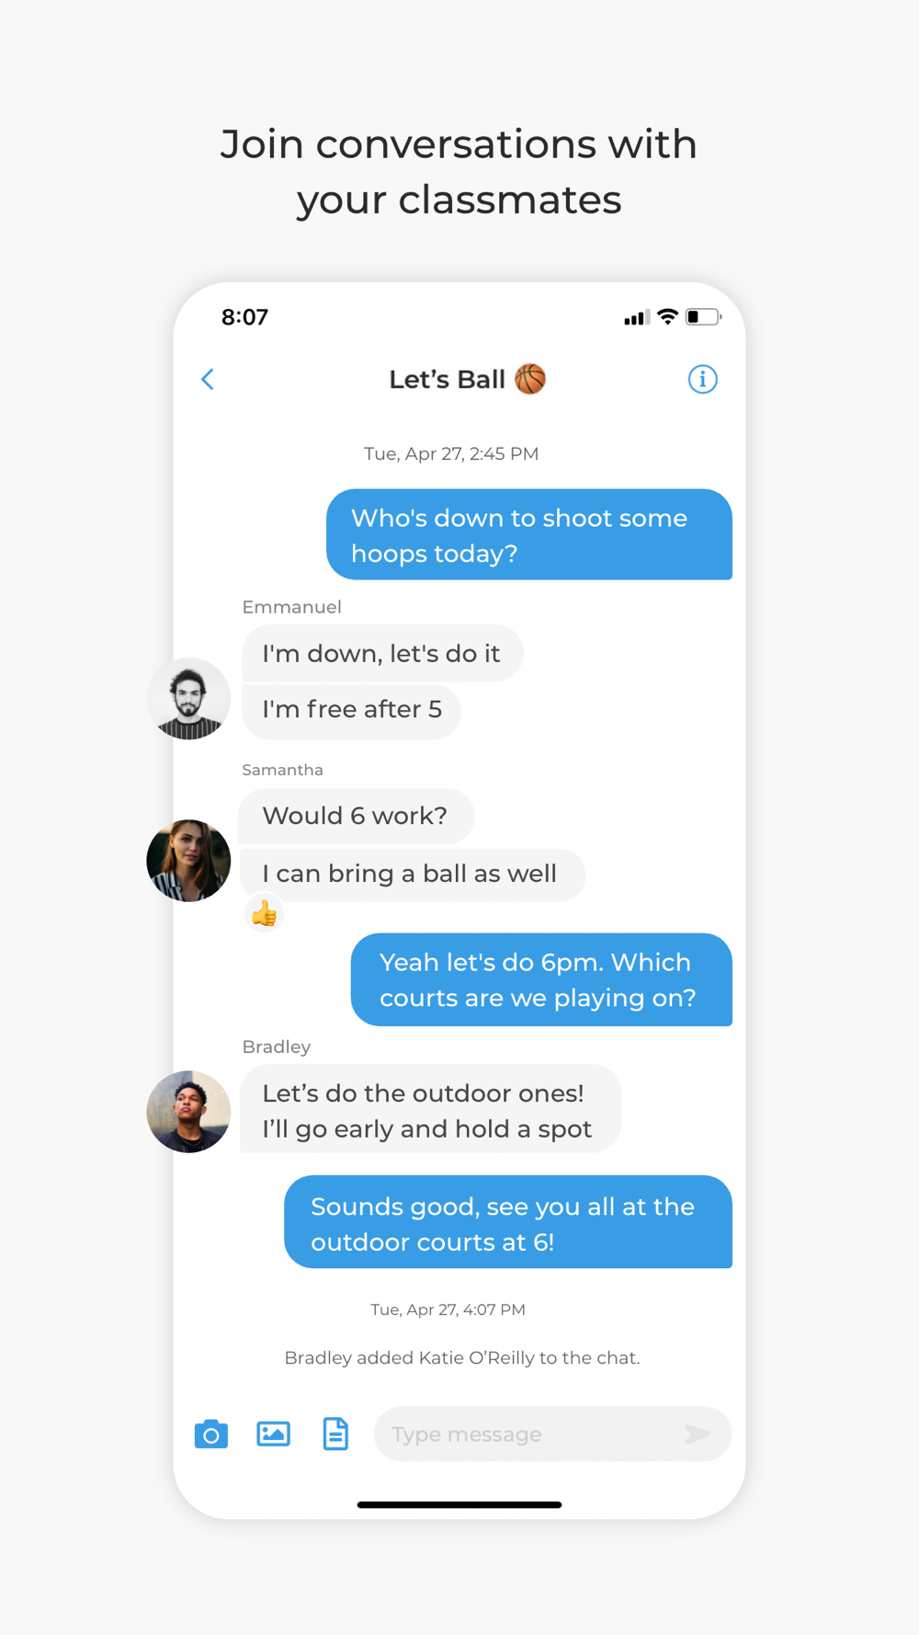Tap "I can bring a ball" message
This screenshot has width=919, height=1635.
coord(412,875)
